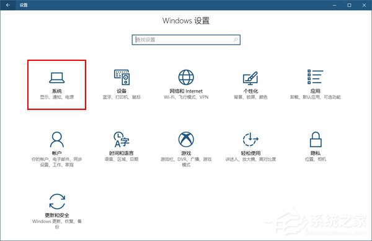Click the 语音、区域、日期 description
The image size is (372, 241).
coord(122,159)
